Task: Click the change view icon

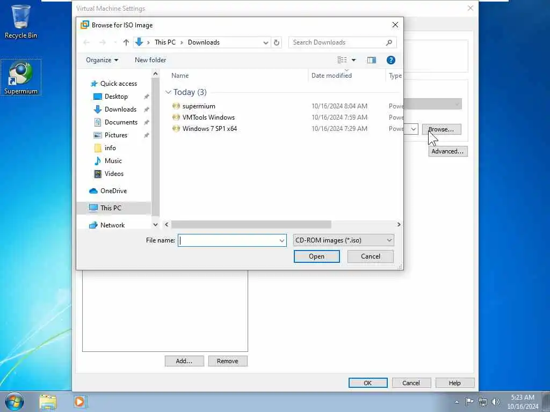Action: 342,60
